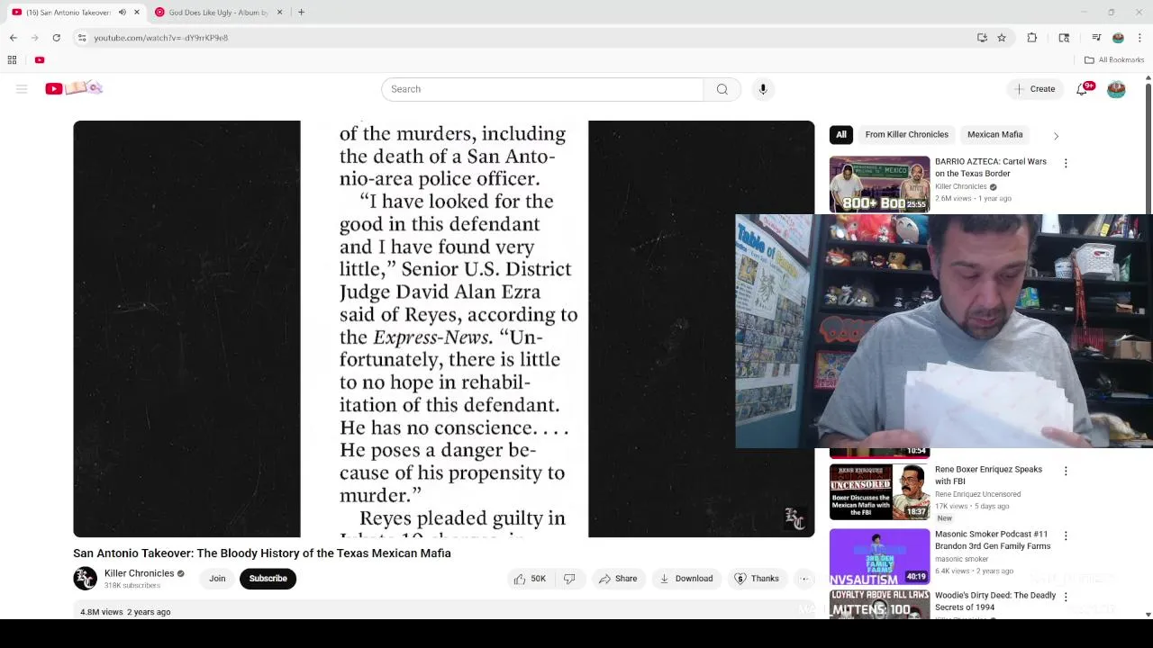
Task: Open BARRIO AZTECA video title
Action: (x=990, y=167)
